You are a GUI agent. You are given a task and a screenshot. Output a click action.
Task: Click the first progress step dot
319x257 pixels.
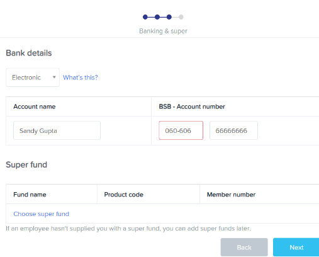point(145,17)
